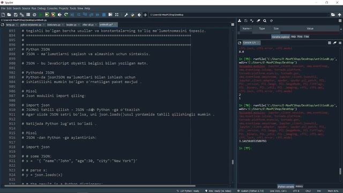Open the editor pane options menu
This screenshot has width=343, height=193.
pyautogui.click(x=233, y=25)
